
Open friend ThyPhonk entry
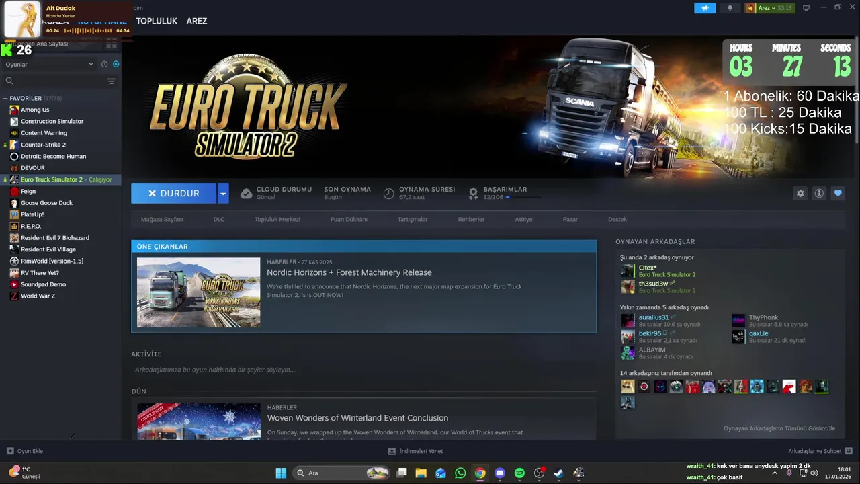[764, 317]
